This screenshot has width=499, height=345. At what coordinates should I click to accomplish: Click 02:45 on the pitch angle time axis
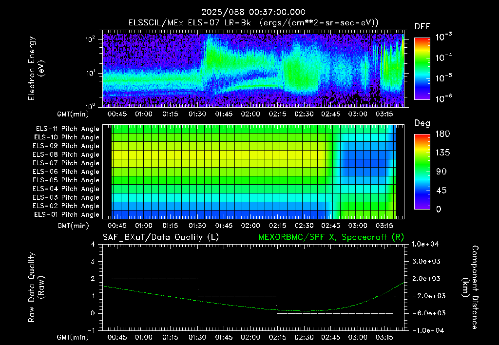tap(331, 226)
